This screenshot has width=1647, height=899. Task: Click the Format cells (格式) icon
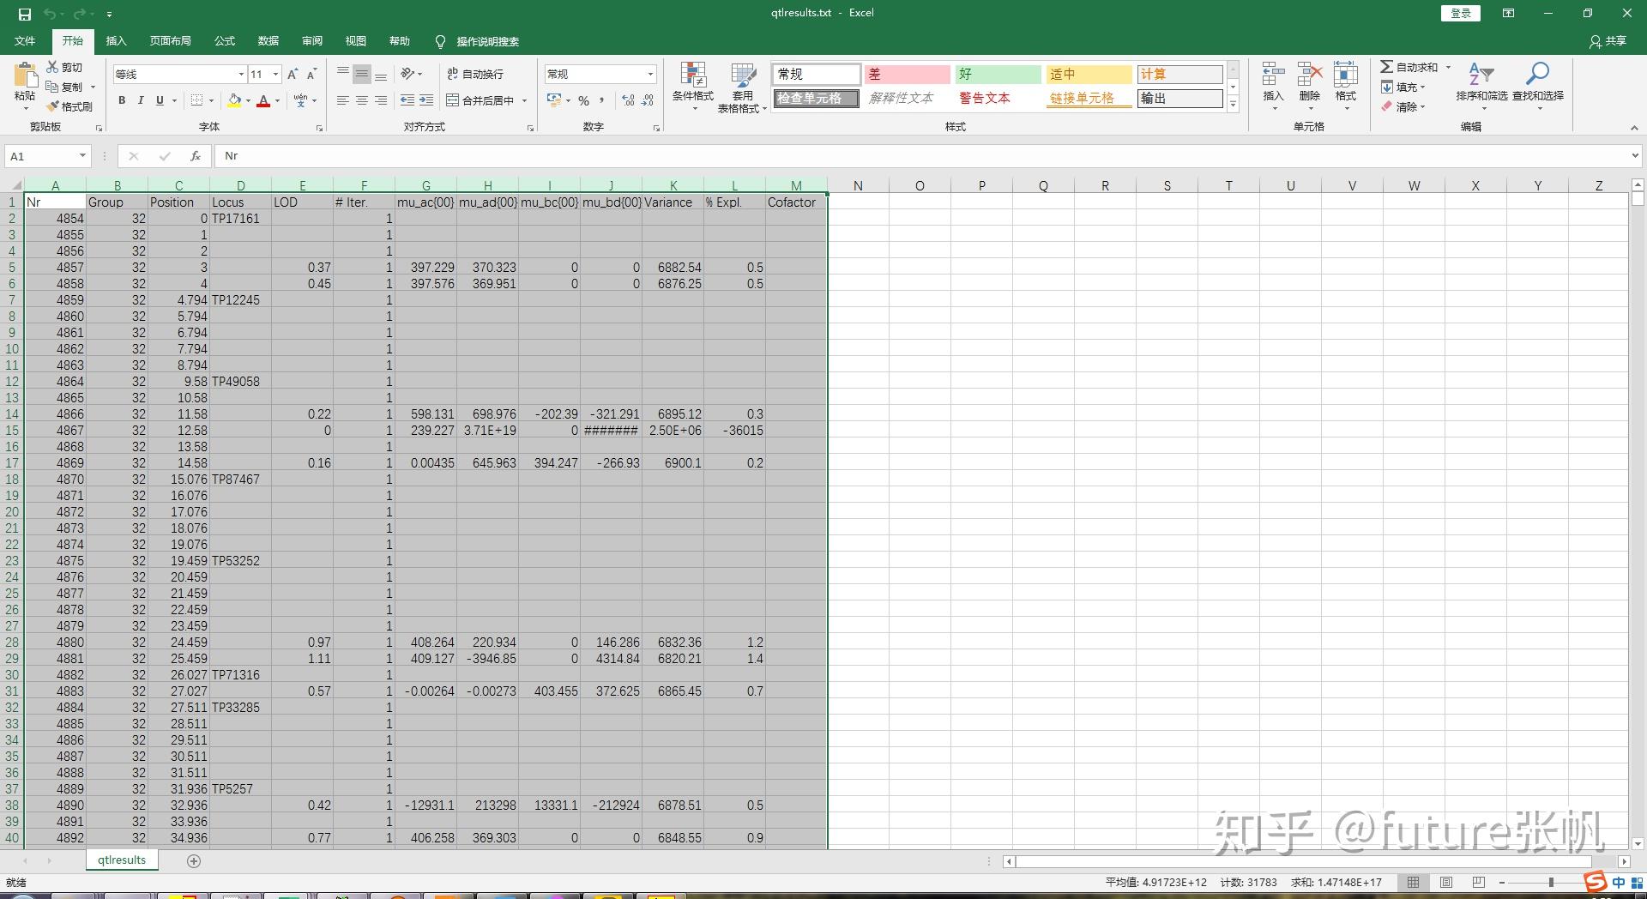pyautogui.click(x=1346, y=74)
